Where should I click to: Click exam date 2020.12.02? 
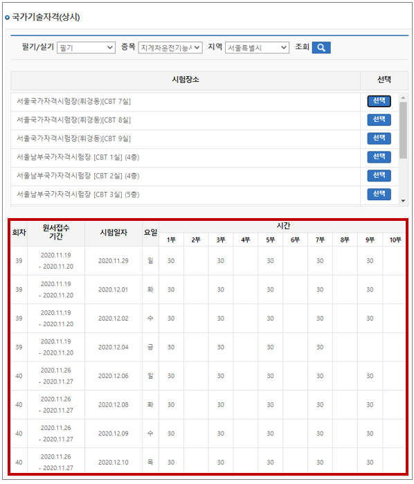114,319
